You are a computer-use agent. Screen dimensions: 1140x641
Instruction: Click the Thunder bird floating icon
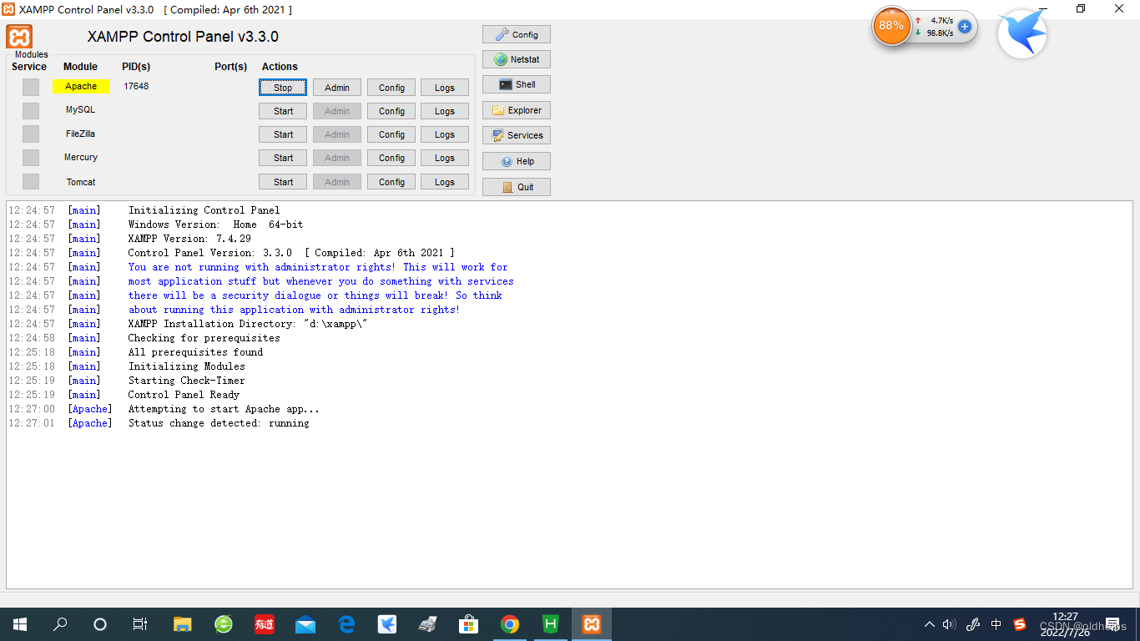1021,33
